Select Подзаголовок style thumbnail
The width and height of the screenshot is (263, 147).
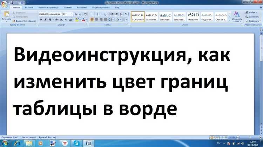[x=207, y=17]
